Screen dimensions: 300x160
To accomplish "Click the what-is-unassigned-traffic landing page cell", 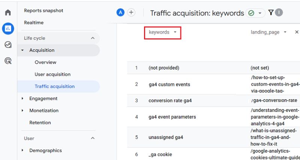I will pyautogui.click(x=274, y=137).
